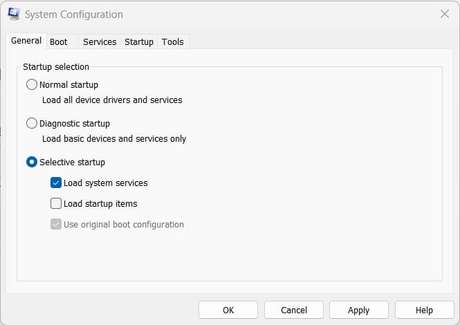Close the System Configuration window
Image resolution: width=460 pixels, height=325 pixels.
[443, 14]
